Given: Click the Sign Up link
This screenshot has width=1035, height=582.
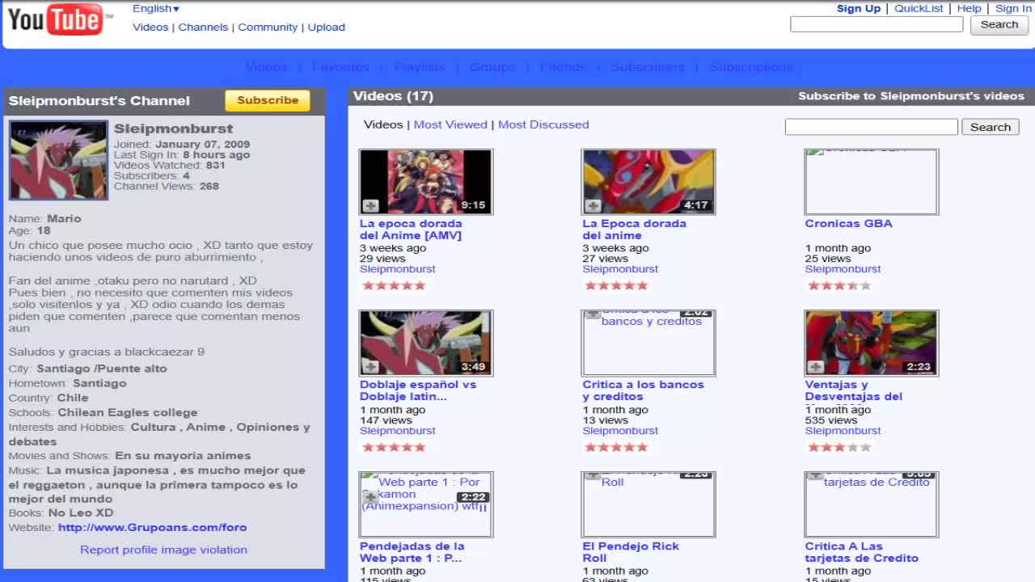Looking at the screenshot, I should [858, 8].
